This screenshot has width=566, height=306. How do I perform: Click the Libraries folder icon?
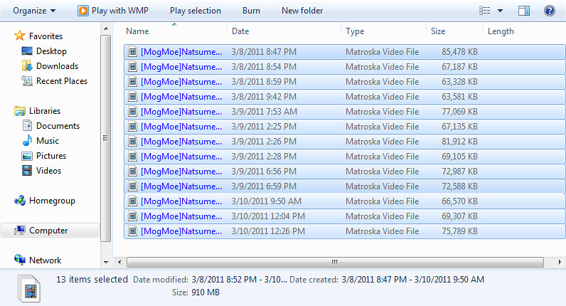19,110
